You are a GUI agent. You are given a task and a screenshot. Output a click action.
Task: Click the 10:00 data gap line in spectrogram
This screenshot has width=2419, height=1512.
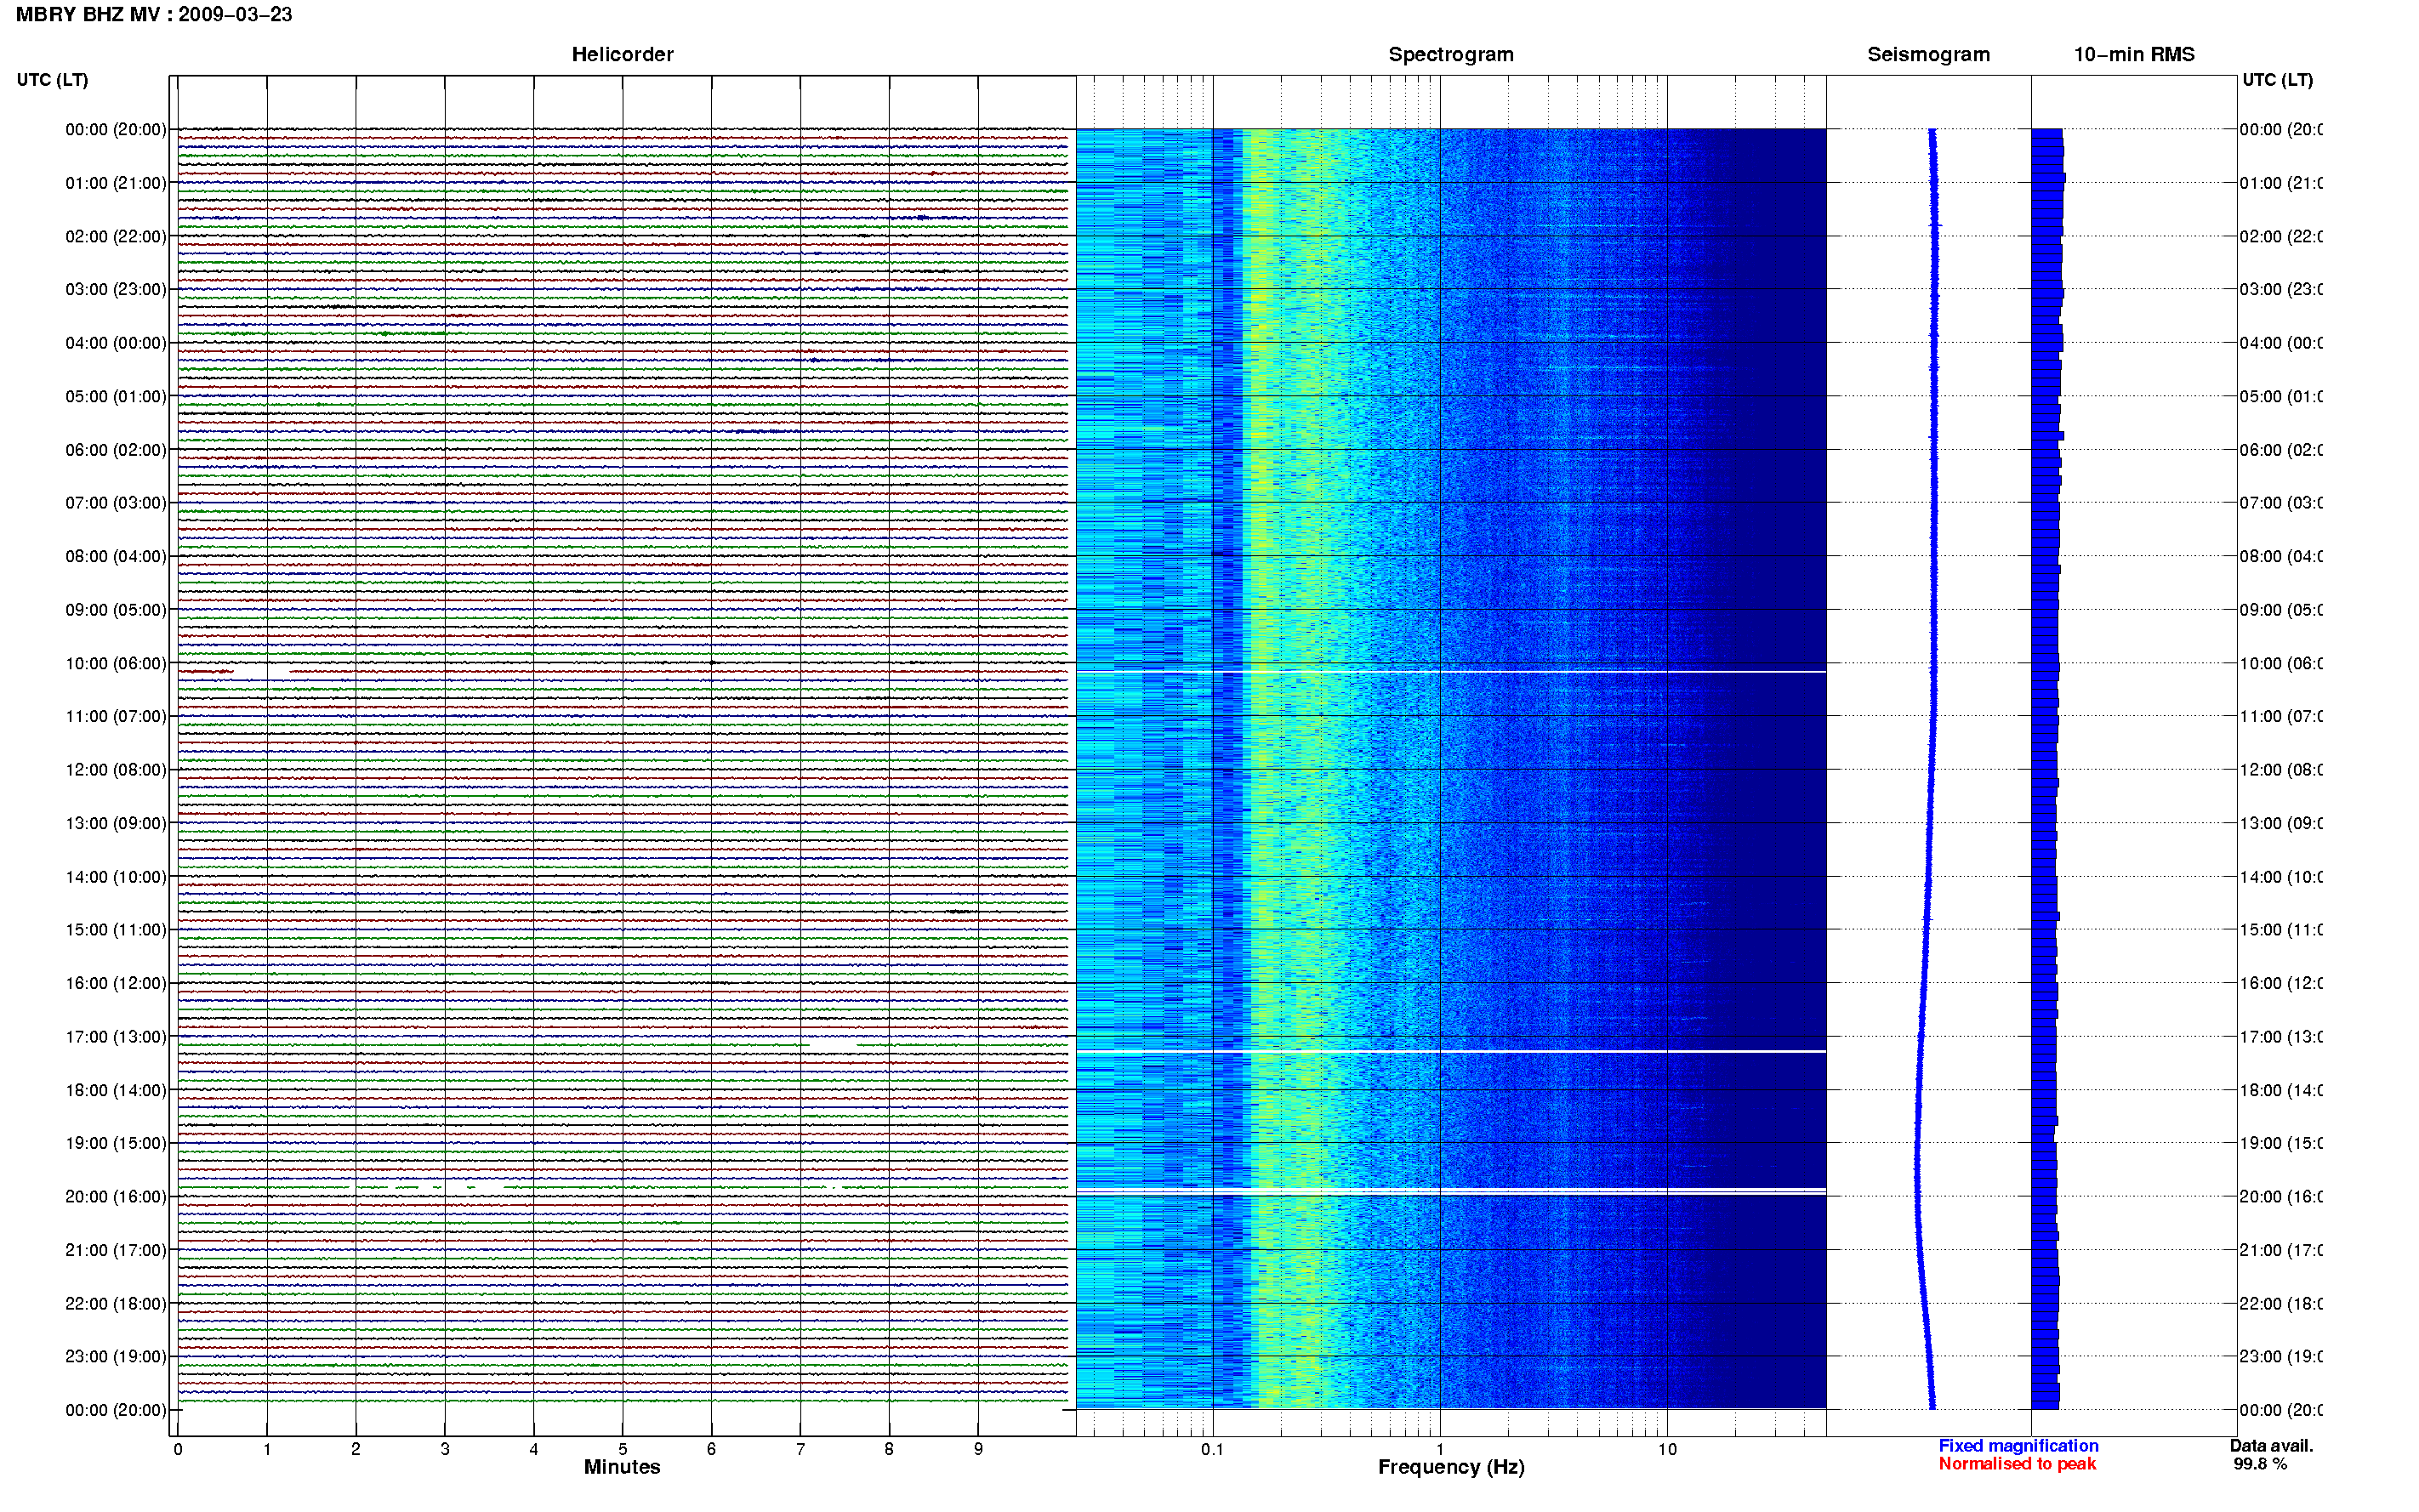[1451, 672]
